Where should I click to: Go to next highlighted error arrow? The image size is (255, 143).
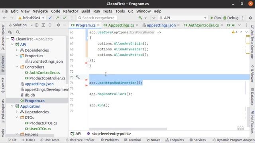point(247,32)
